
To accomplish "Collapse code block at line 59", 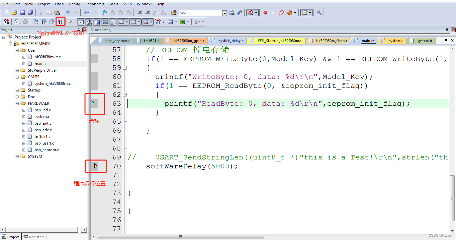I will 125,68.
